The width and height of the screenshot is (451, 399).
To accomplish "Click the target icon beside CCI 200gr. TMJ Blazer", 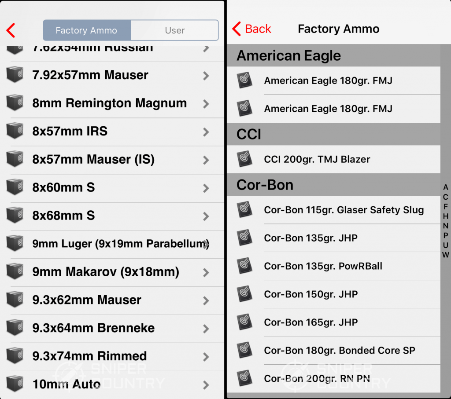I will pyautogui.click(x=244, y=159).
